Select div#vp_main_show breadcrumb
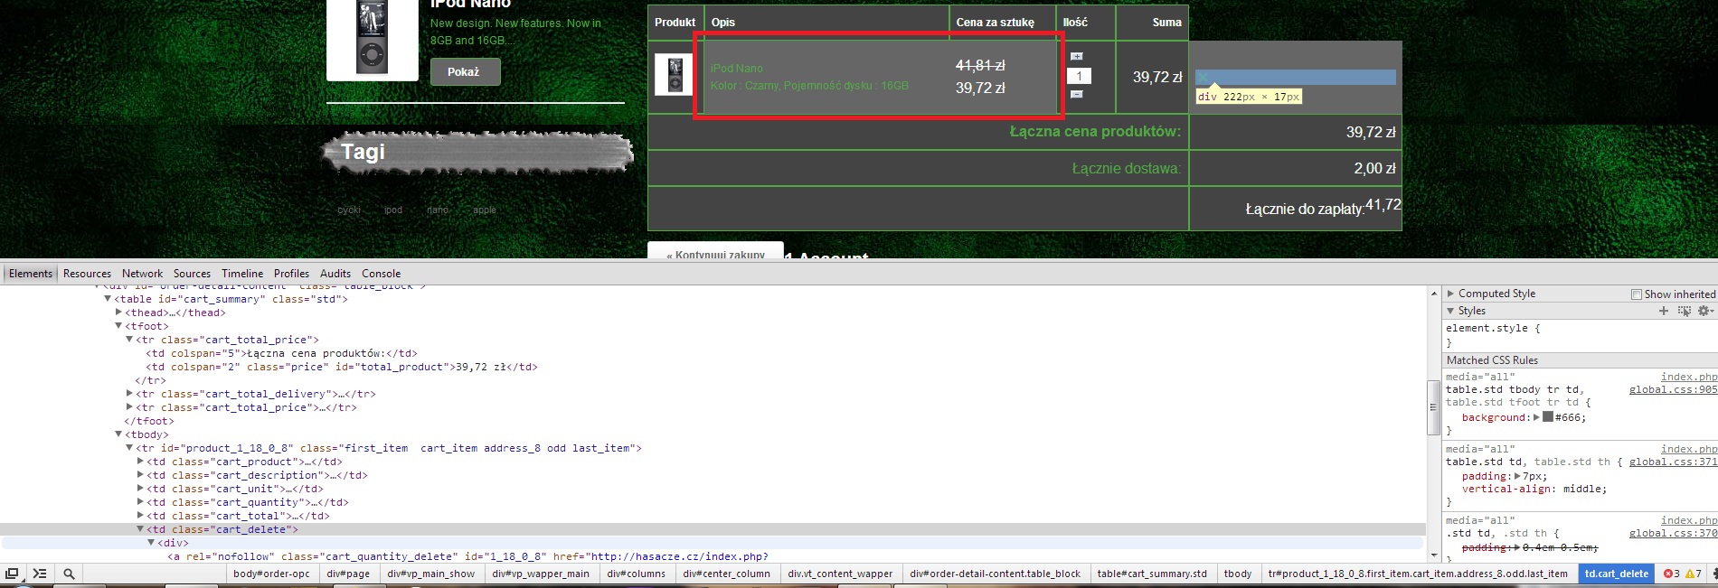Image resolution: width=1718 pixels, height=588 pixels. tap(431, 574)
